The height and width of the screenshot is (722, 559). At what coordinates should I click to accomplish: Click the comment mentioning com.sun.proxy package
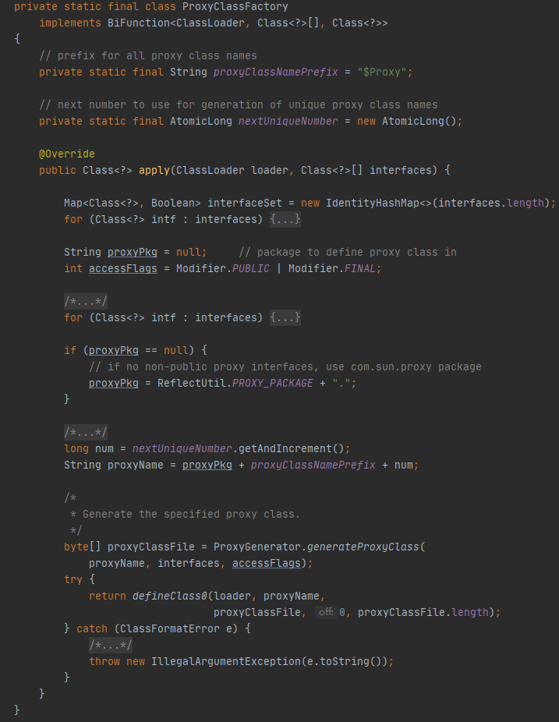[x=285, y=367]
